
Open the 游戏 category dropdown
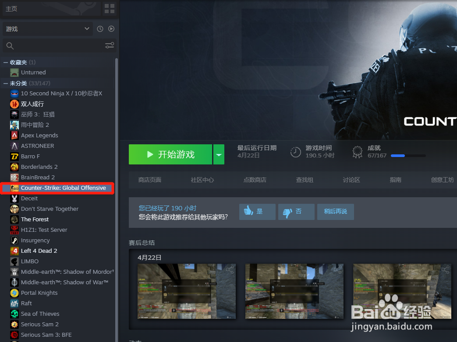[48, 29]
